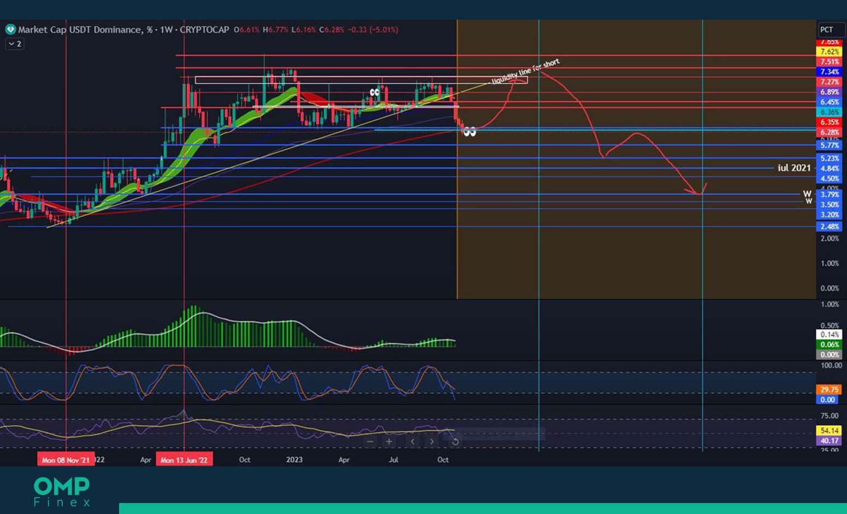The height and width of the screenshot is (514, 847).
Task: Click the −0.33 (−5.01%) change value
Action: [x=373, y=29]
